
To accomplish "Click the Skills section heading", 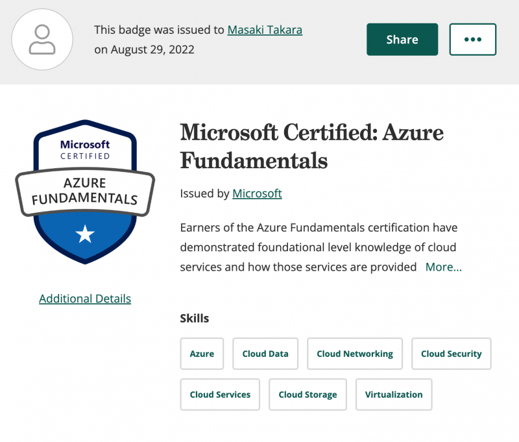I will [195, 318].
